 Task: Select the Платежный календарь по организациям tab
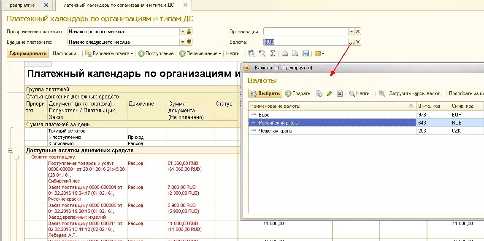tap(117, 5)
